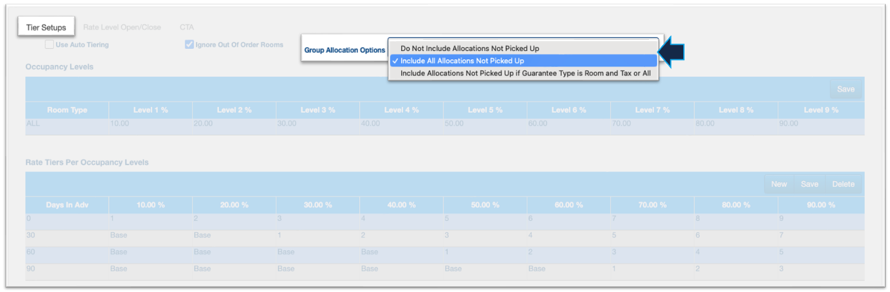This screenshot has height=292, width=890.
Task: Save the Rate Tiers Per Occupancy Levels
Action: [x=809, y=184]
